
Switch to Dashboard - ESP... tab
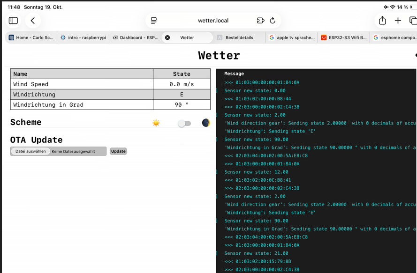coord(136,38)
